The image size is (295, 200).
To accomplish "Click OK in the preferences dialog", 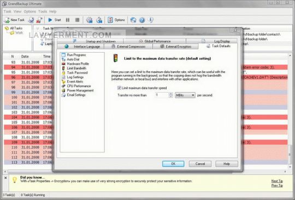I will [173, 164].
